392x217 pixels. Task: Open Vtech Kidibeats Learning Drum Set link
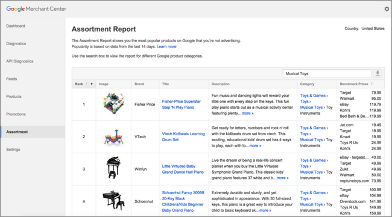point(183,137)
